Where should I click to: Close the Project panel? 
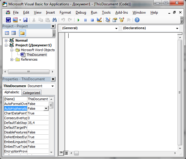tap(53, 26)
